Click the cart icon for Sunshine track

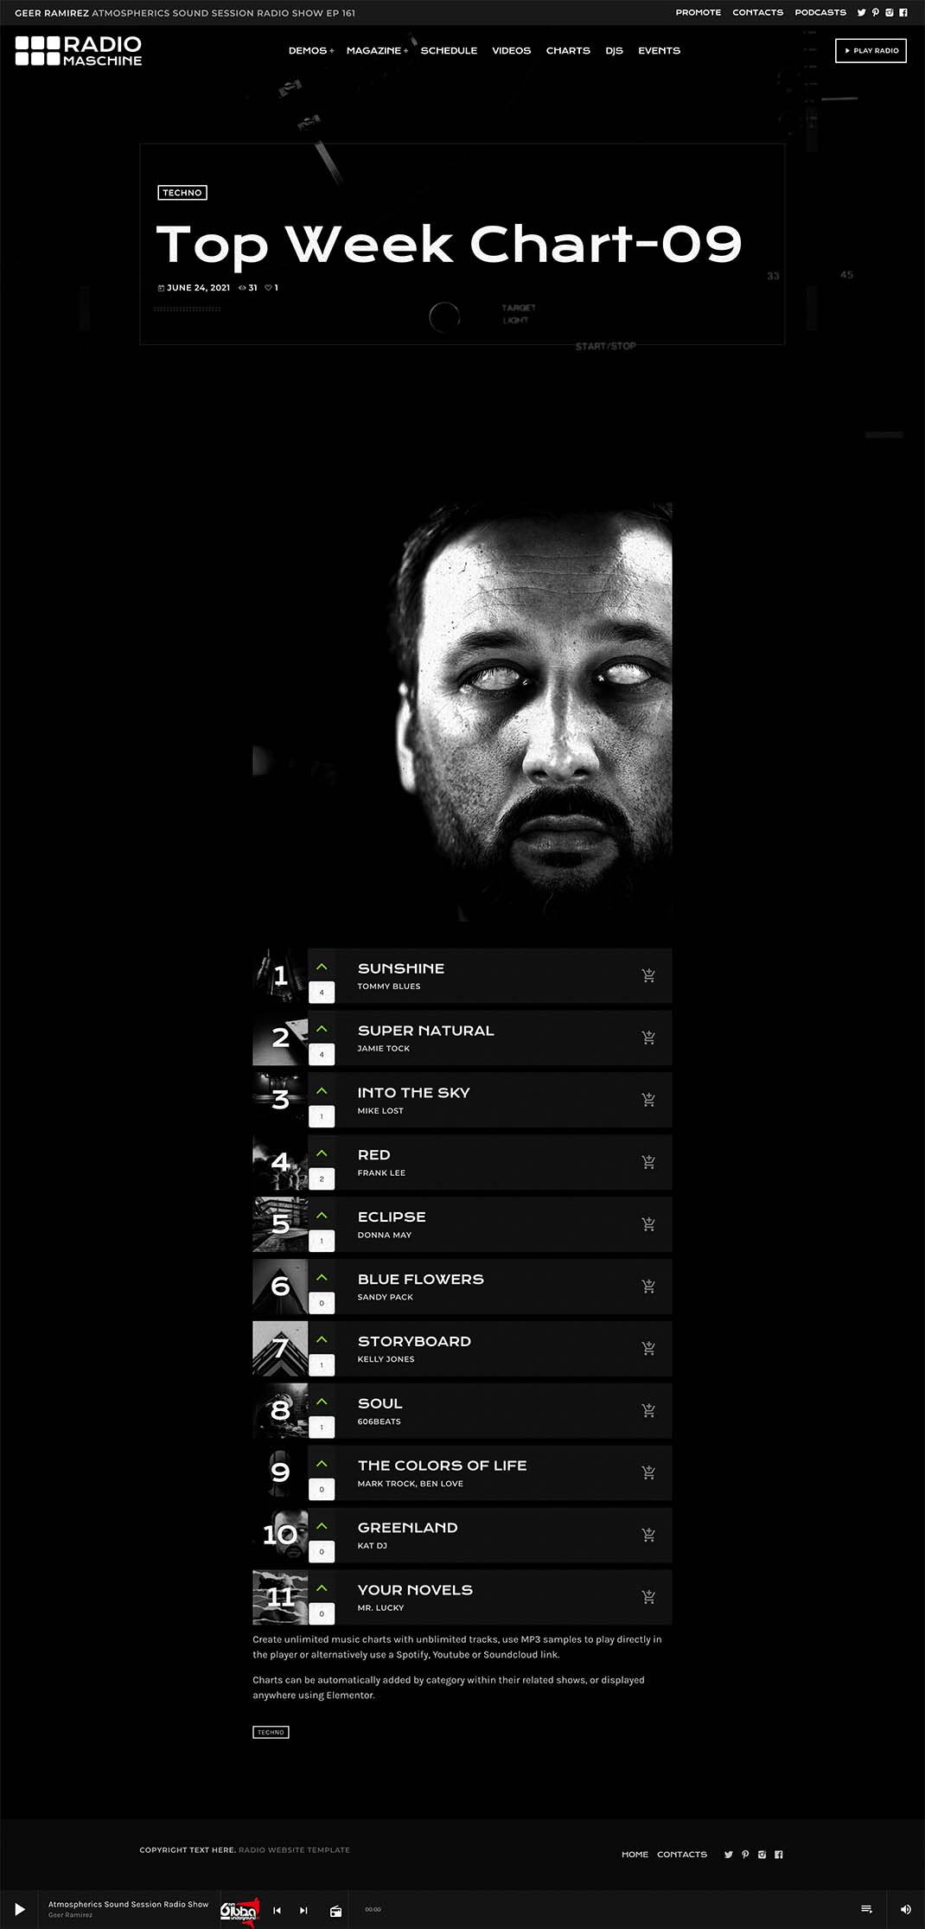coord(648,975)
